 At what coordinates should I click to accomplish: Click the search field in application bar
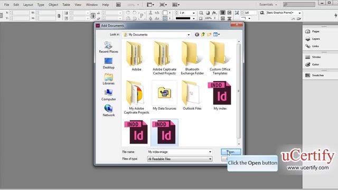coord(299,4)
